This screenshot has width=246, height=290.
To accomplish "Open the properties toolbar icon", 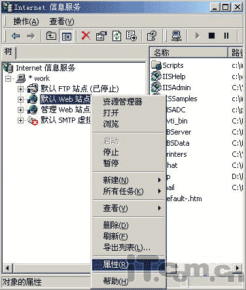I will coord(101,35).
